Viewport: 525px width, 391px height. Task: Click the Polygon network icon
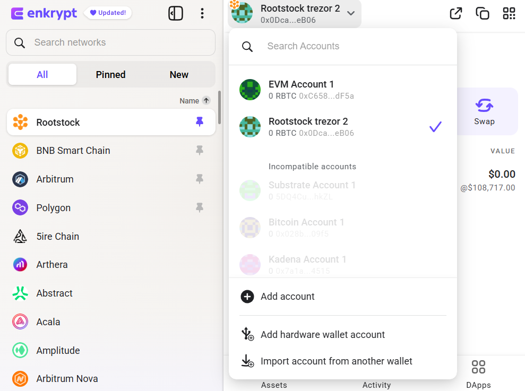20,207
